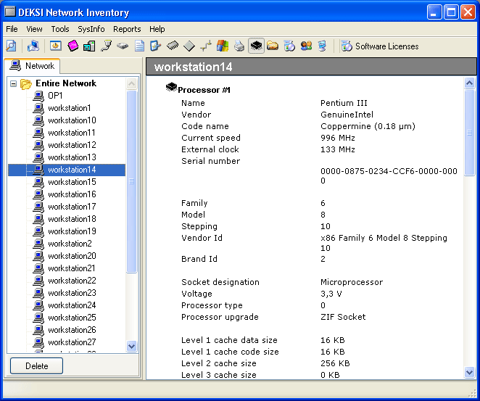Open the Help menu
The width and height of the screenshot is (480, 401).
click(x=157, y=29)
